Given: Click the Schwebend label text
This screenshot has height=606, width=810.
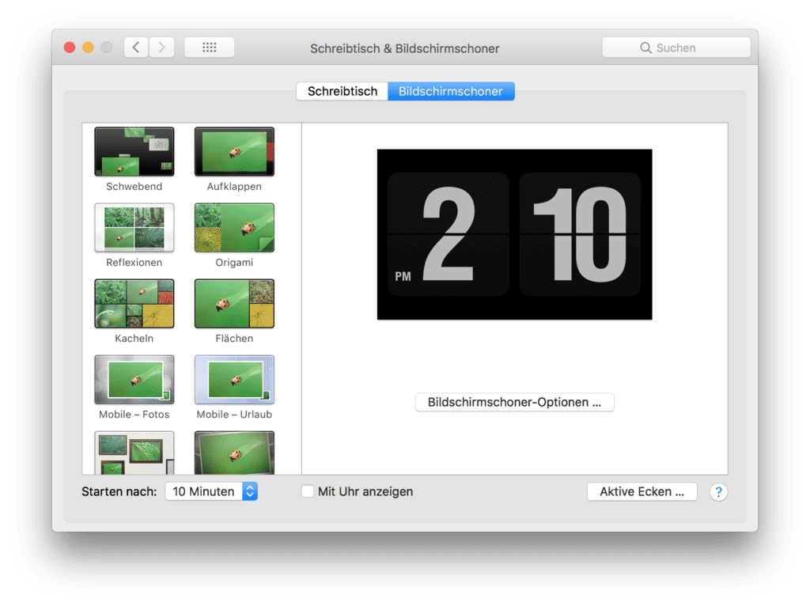Looking at the screenshot, I should point(134,187).
